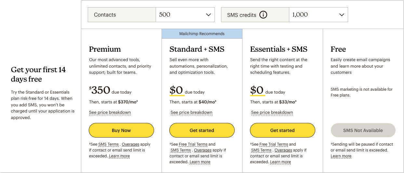Click the Mailchimp Recommends banner

pyautogui.click(x=202, y=34)
